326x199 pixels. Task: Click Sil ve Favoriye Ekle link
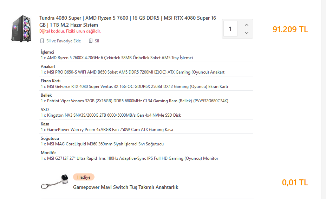64,41
